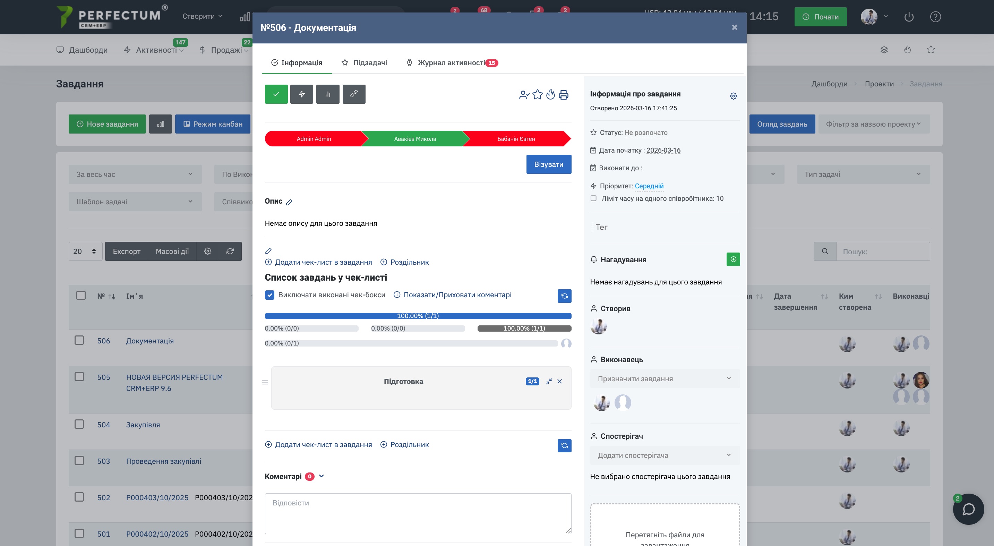Edit description with pencil icon next to Опис
The width and height of the screenshot is (994, 546).
click(x=289, y=202)
